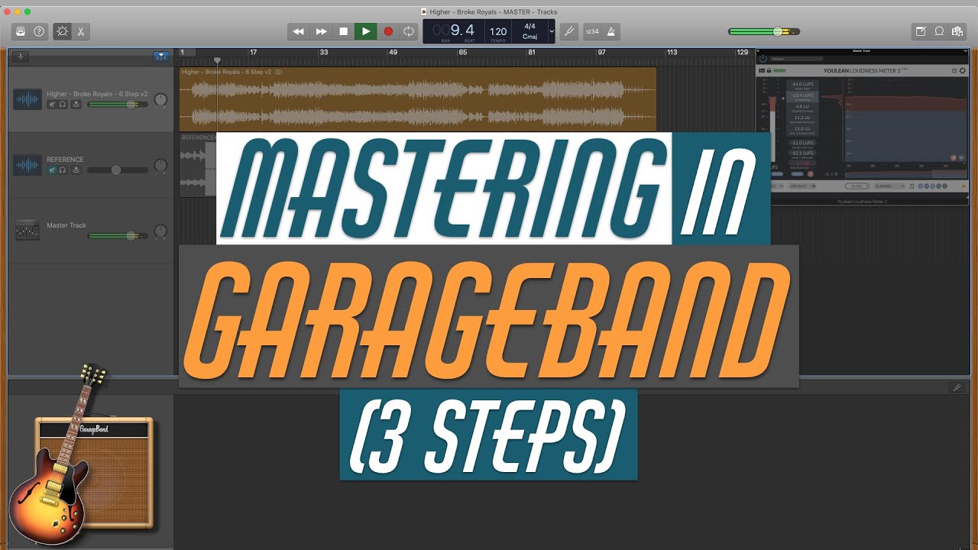Select the Higher - Broke Royals audio region
978x550 pixels.
point(417,100)
